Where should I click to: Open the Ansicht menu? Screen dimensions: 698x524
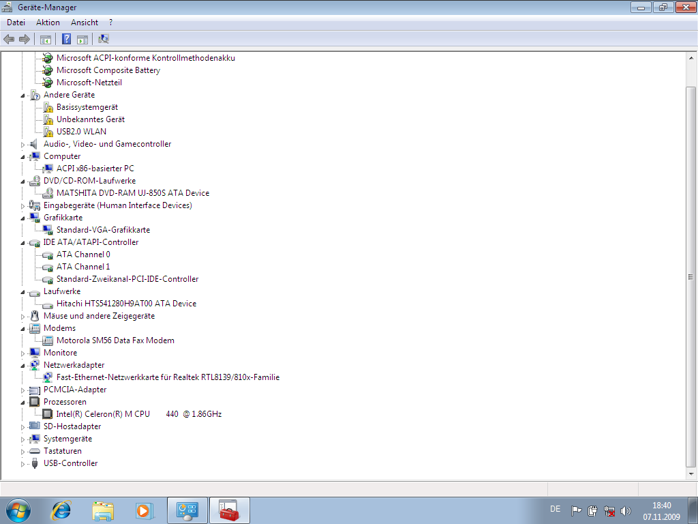[x=85, y=23]
